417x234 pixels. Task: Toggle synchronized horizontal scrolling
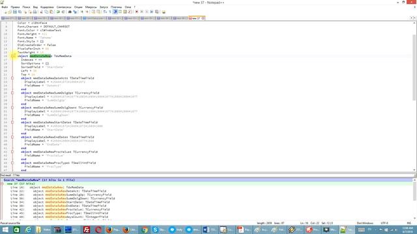point(98,12)
